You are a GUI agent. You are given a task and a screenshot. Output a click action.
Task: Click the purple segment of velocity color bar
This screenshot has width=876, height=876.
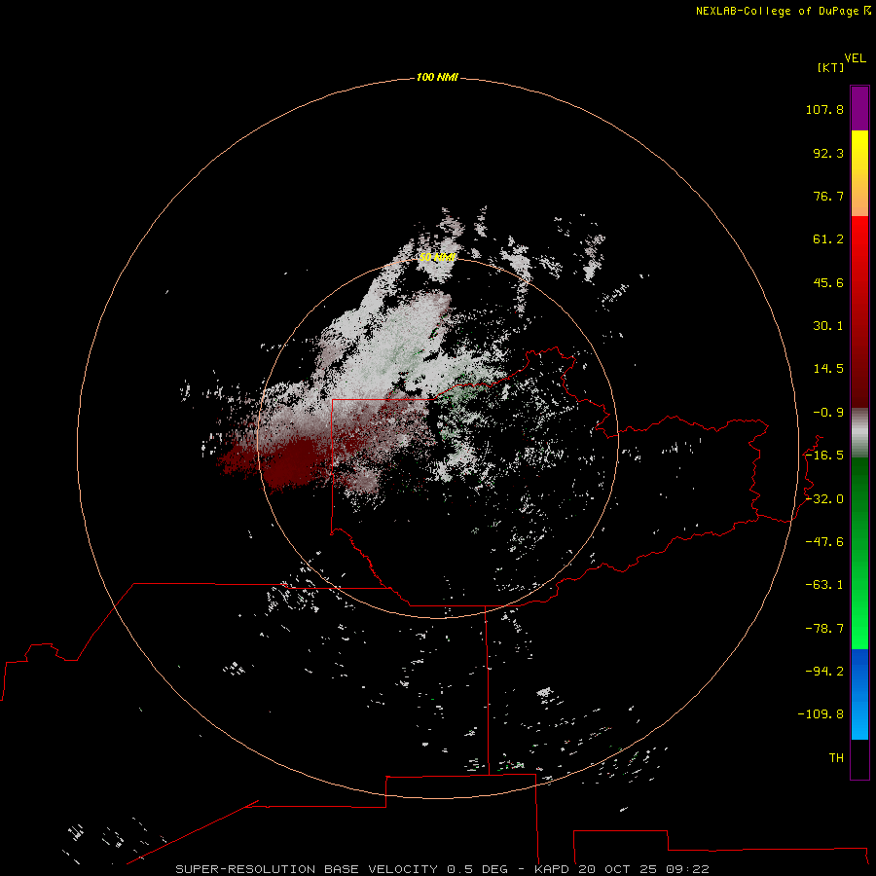(x=859, y=108)
